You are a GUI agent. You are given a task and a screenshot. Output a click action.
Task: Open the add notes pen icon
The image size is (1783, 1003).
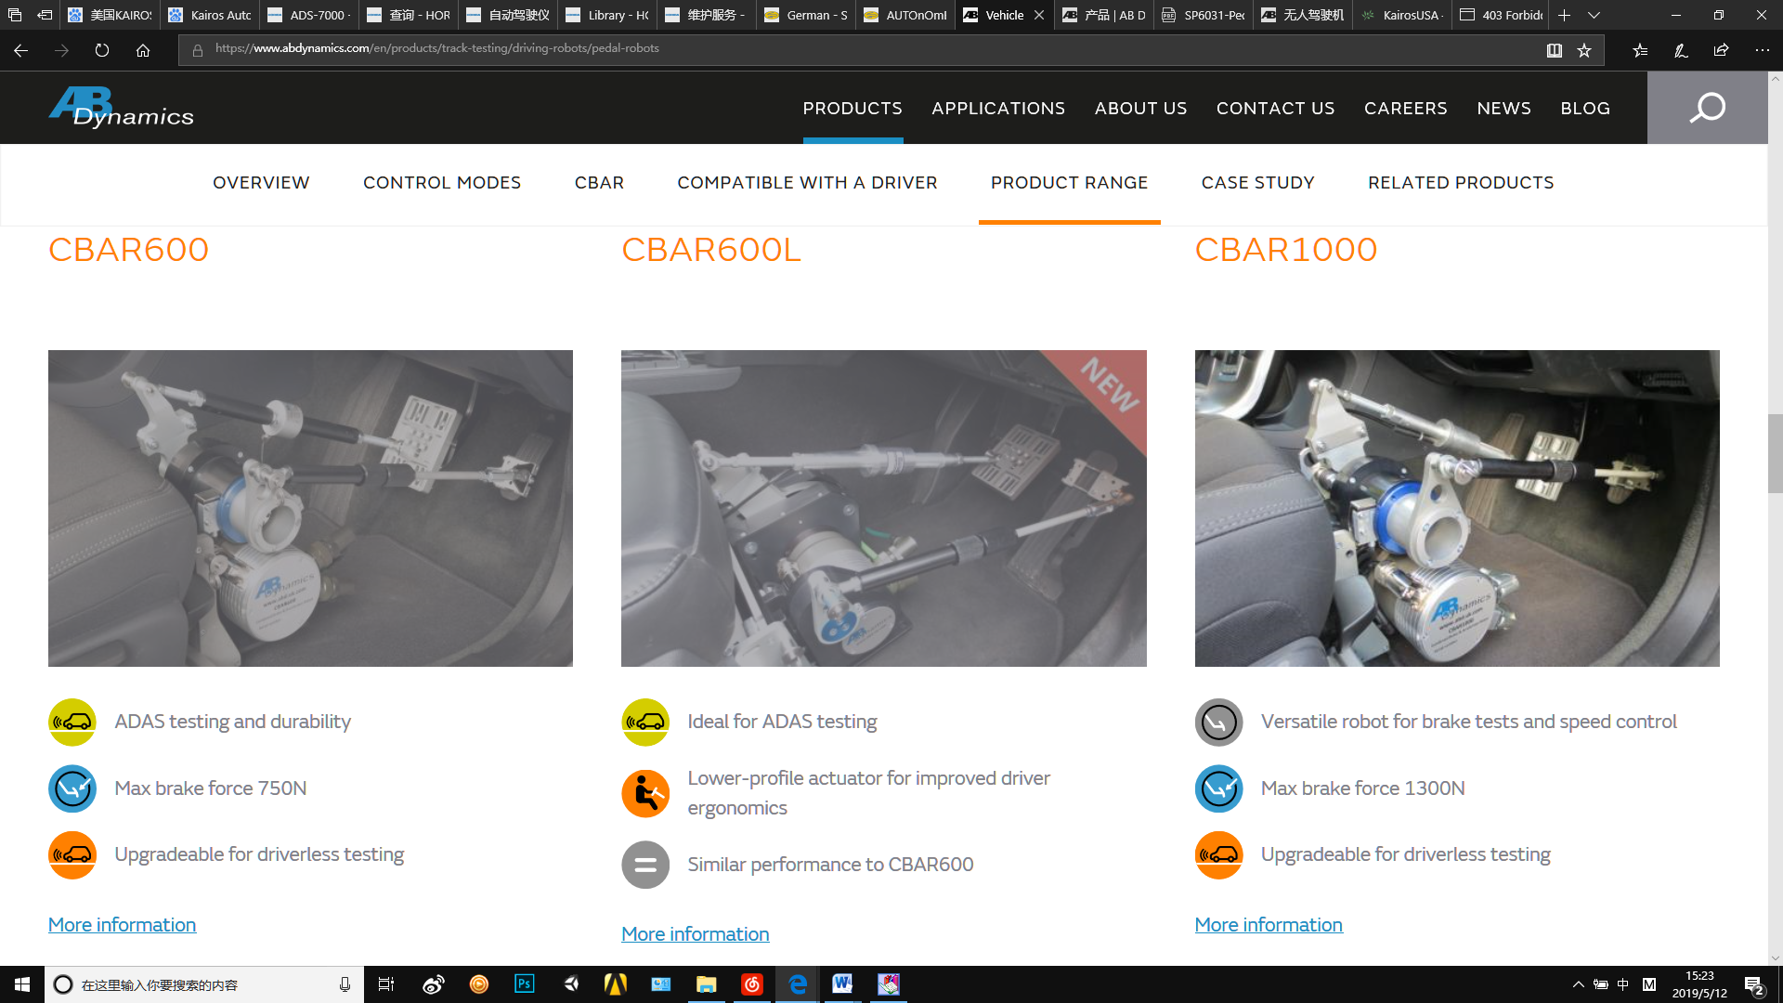[x=1681, y=50]
